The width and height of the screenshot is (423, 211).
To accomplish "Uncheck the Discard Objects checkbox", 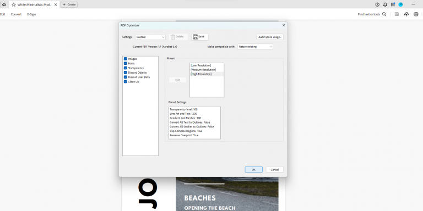I will pyautogui.click(x=126, y=73).
